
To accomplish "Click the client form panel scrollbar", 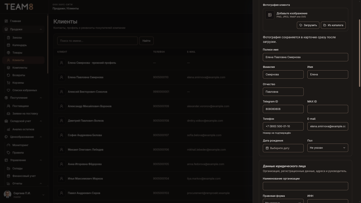I will click(359, 53).
